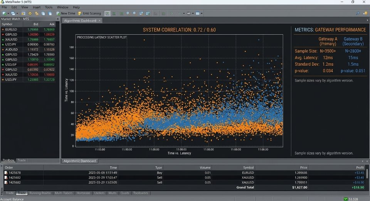Screen dimensions: 370x201
Task: Open the Insert menu
Action: [x=37, y=7]
